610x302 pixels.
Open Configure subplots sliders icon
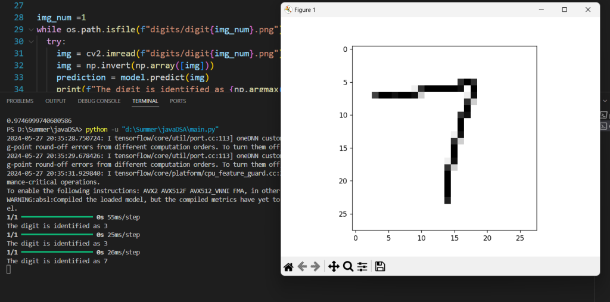coord(362,267)
